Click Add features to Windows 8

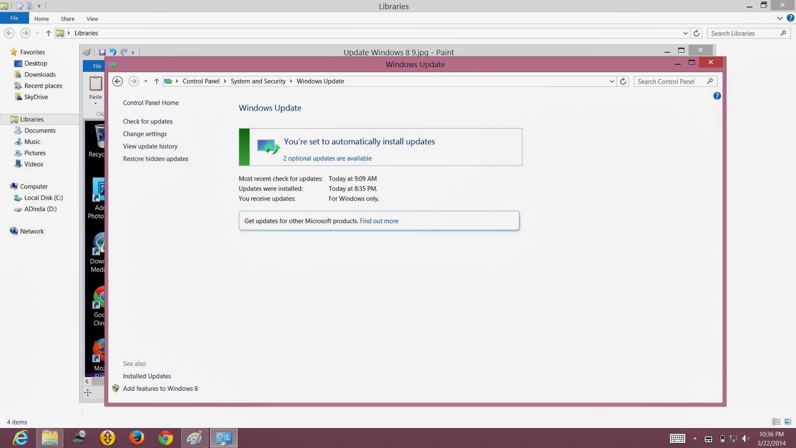coord(160,389)
